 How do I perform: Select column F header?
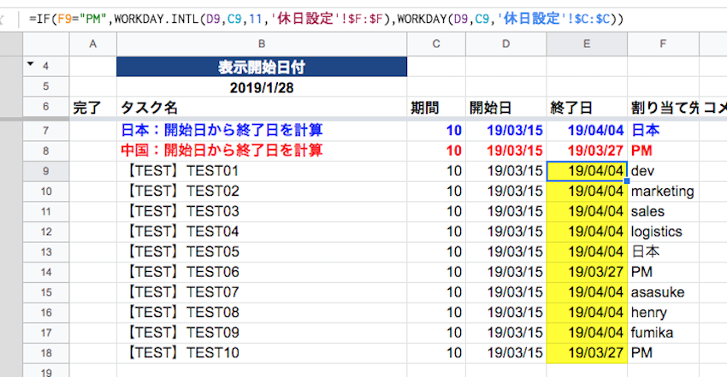coord(663,44)
